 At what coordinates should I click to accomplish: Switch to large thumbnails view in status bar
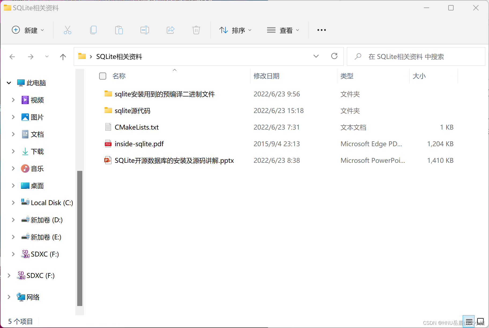480,321
